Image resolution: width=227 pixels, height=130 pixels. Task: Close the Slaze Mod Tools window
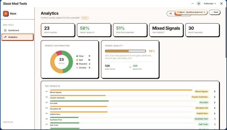pos(221,4)
